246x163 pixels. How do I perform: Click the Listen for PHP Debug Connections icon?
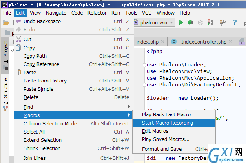(210, 22)
